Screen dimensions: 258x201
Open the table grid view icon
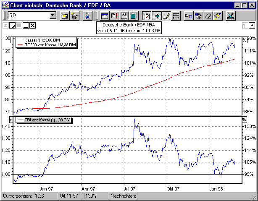(105, 16)
